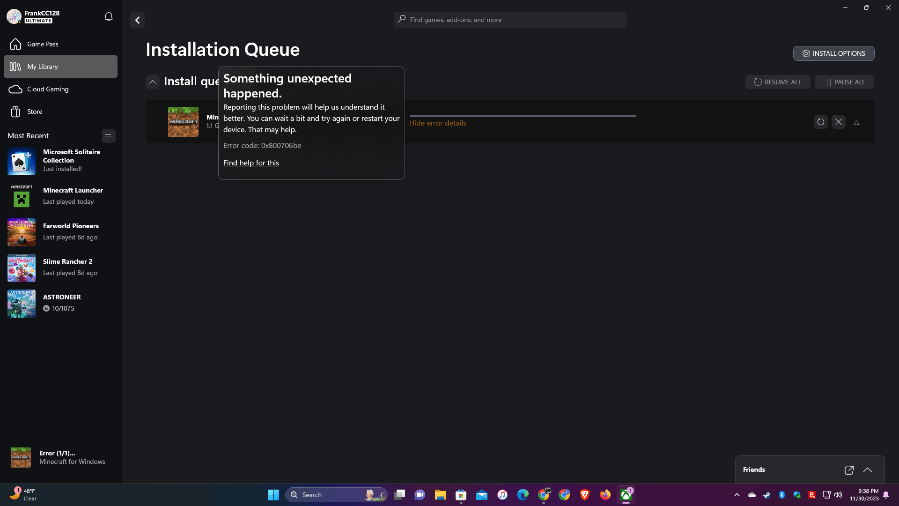Show hidden system tray icons
This screenshot has width=899, height=506.
click(x=737, y=495)
